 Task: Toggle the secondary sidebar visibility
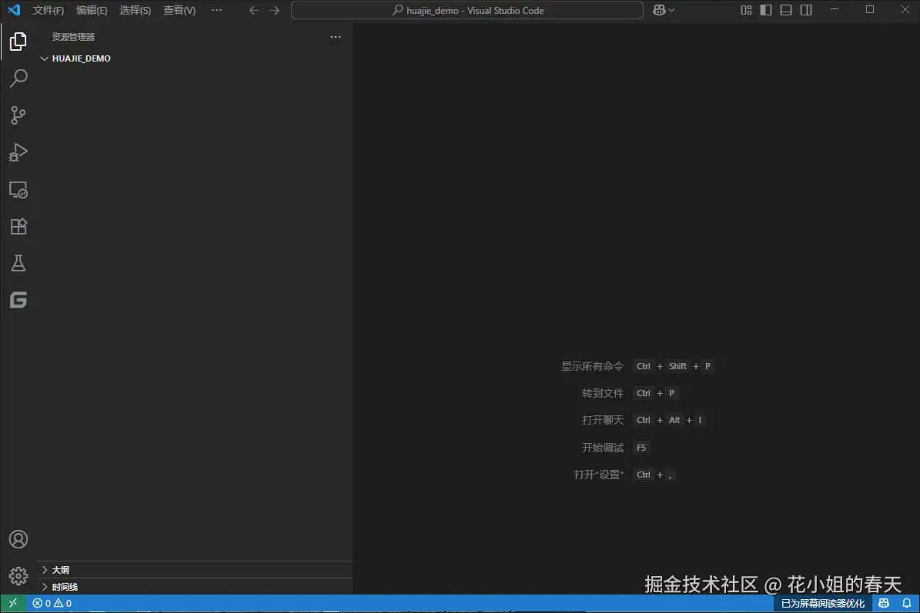coord(805,10)
